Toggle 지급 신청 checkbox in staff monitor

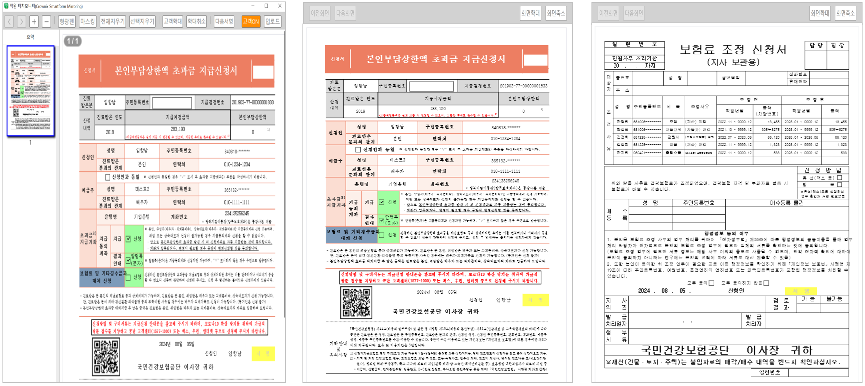pyautogui.click(x=128, y=239)
